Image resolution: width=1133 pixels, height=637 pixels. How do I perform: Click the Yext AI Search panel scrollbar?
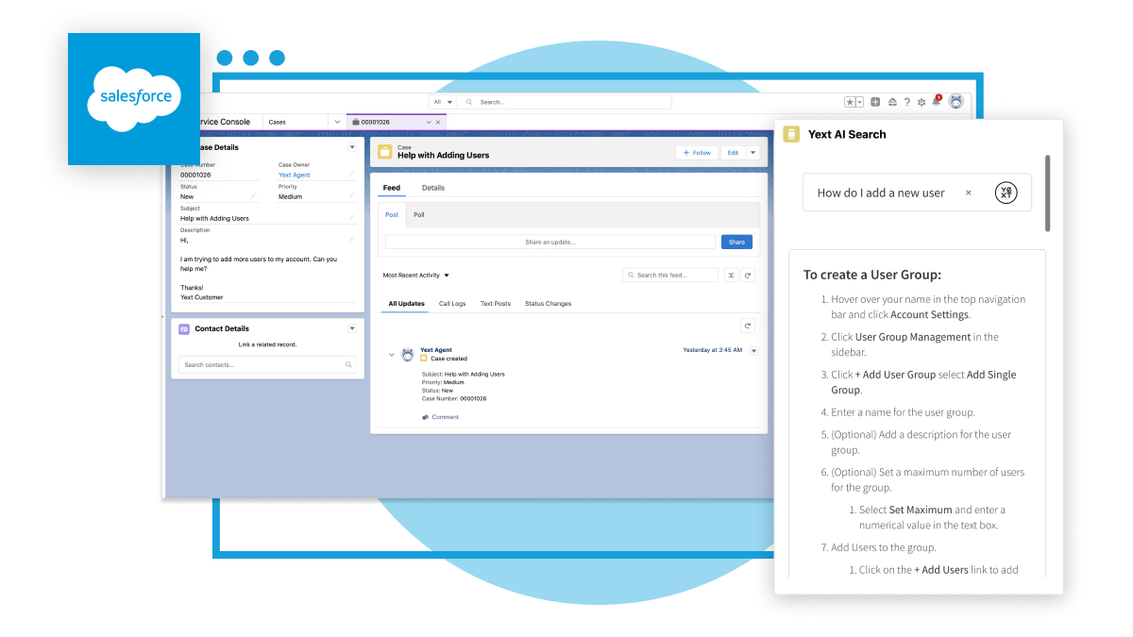point(1048,193)
